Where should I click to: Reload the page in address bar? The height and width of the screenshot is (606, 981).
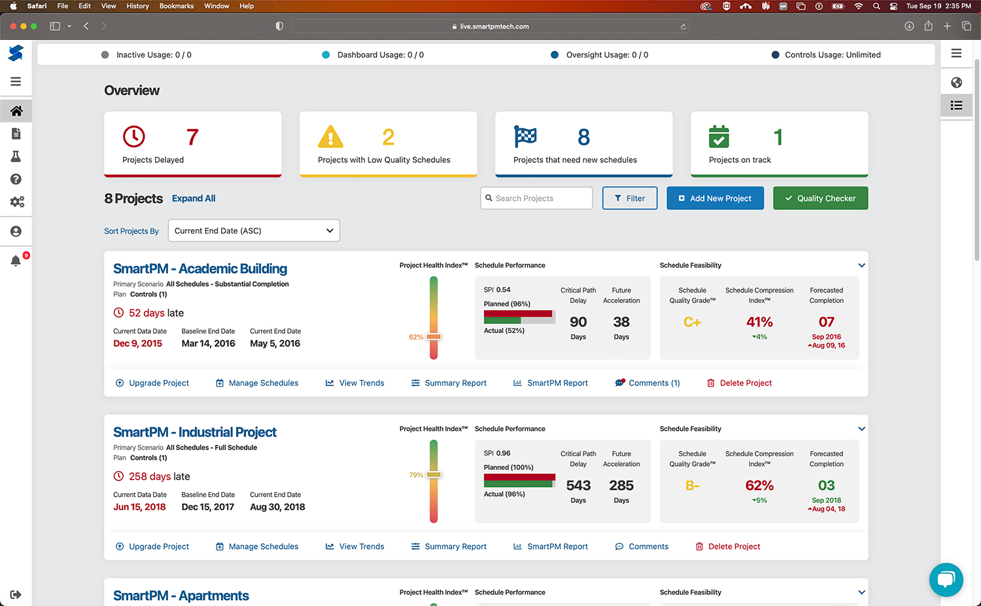click(x=683, y=27)
